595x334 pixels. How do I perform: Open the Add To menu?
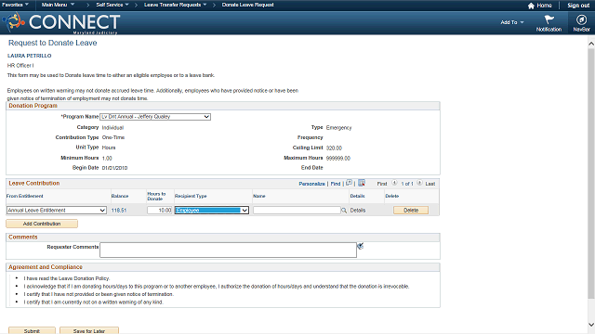[x=512, y=22]
